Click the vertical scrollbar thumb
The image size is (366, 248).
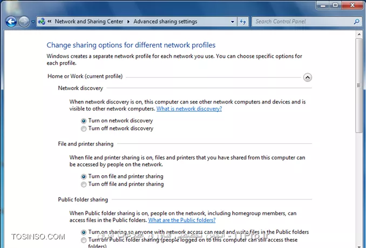(359, 86)
